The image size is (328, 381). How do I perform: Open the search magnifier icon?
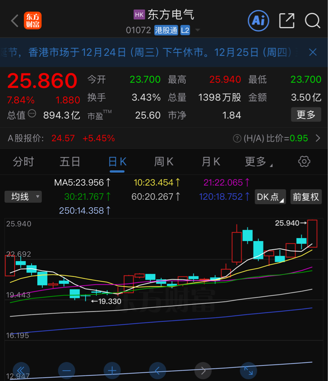(312, 21)
